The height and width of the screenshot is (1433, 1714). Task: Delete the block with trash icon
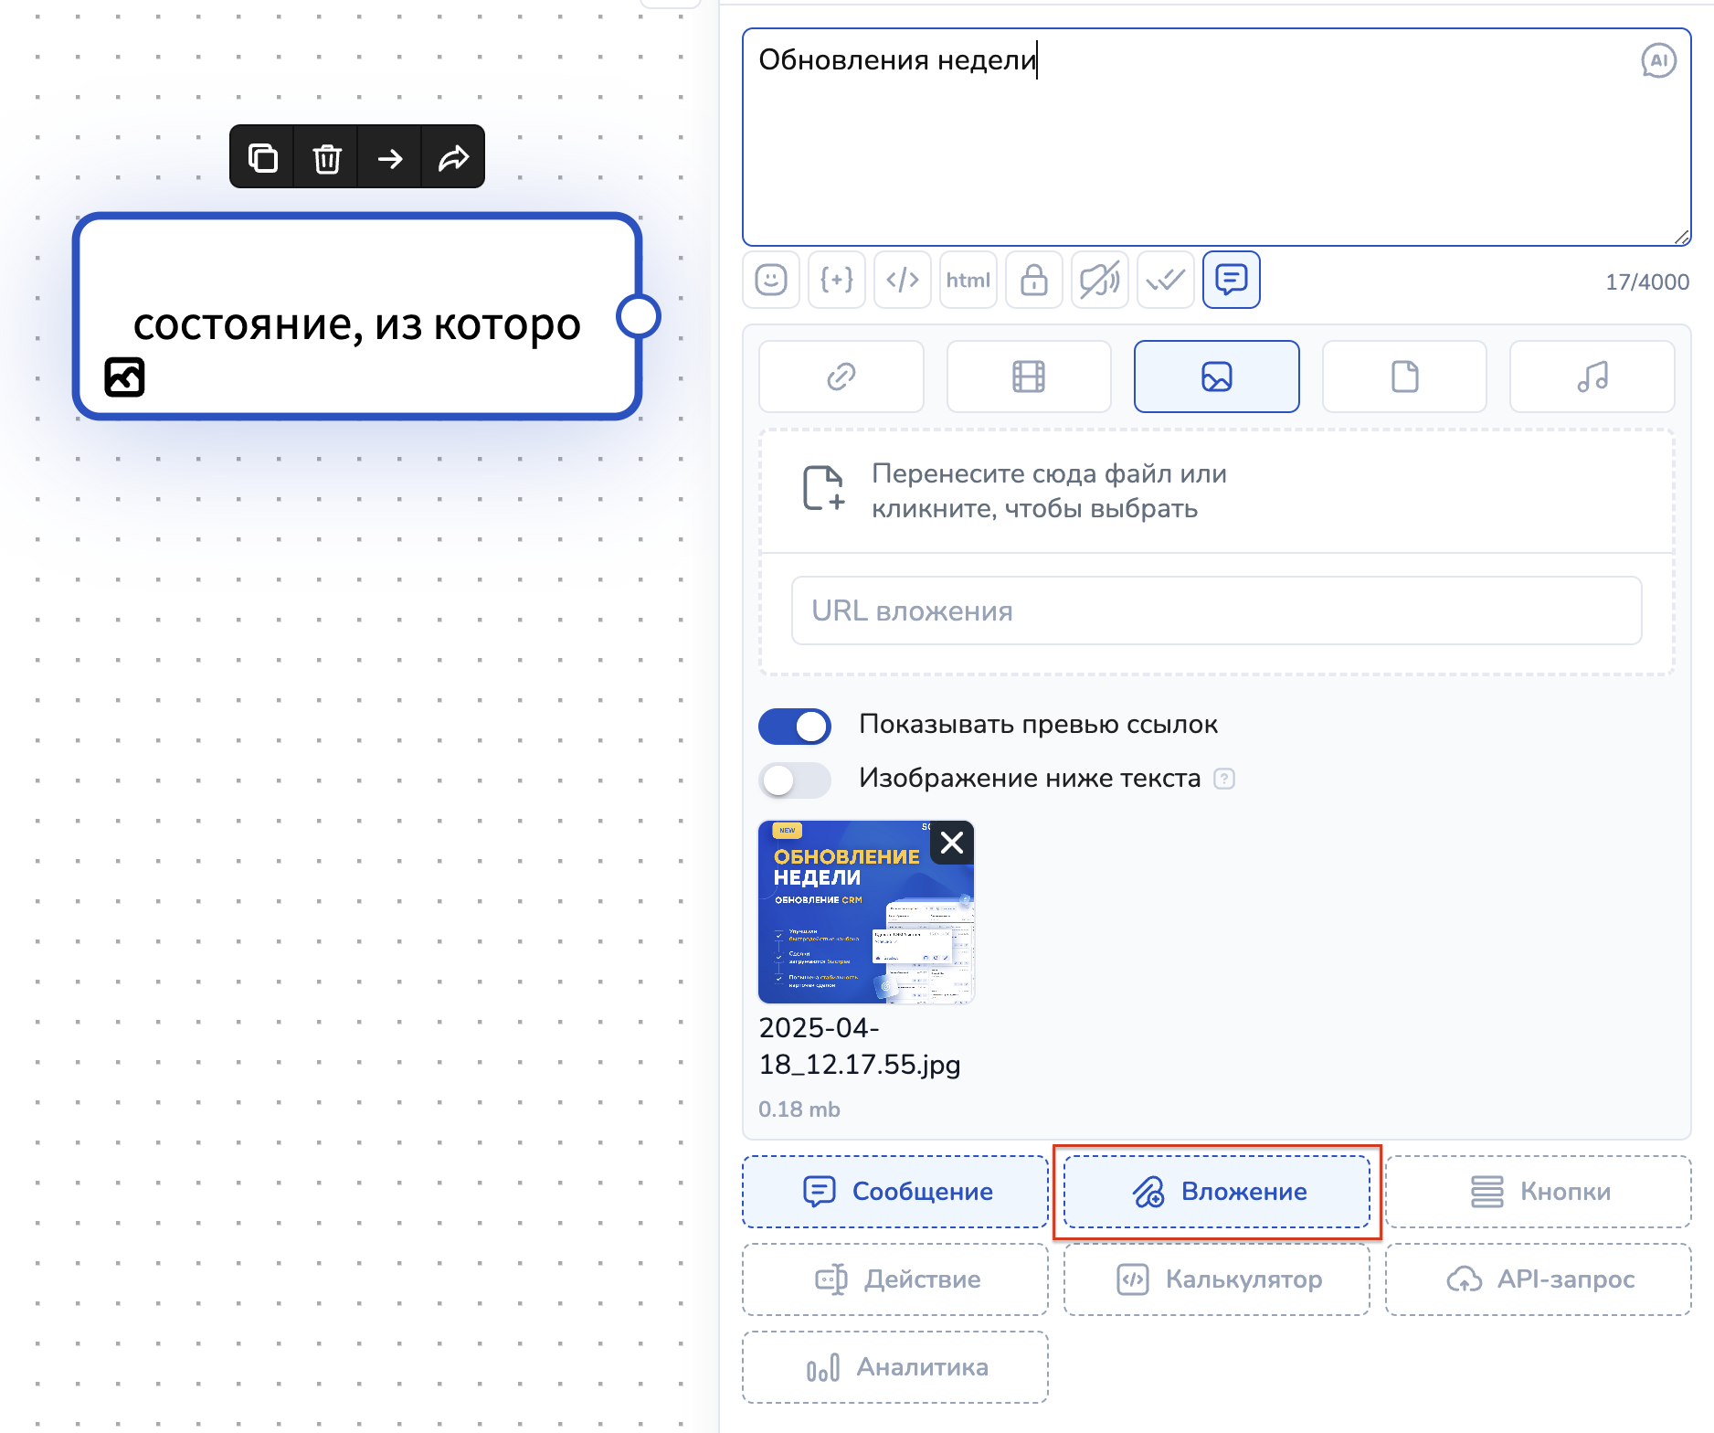pos(326,158)
